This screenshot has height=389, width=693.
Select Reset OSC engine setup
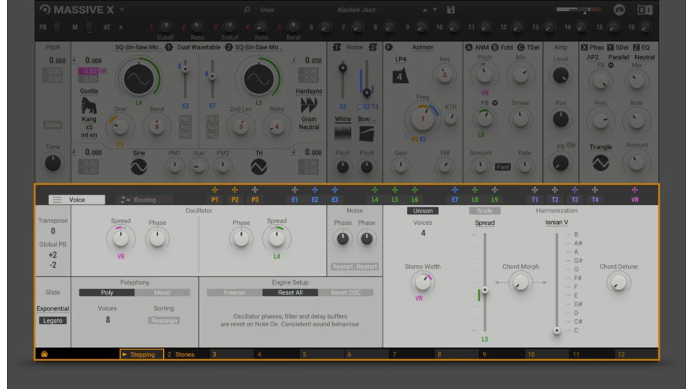click(345, 292)
